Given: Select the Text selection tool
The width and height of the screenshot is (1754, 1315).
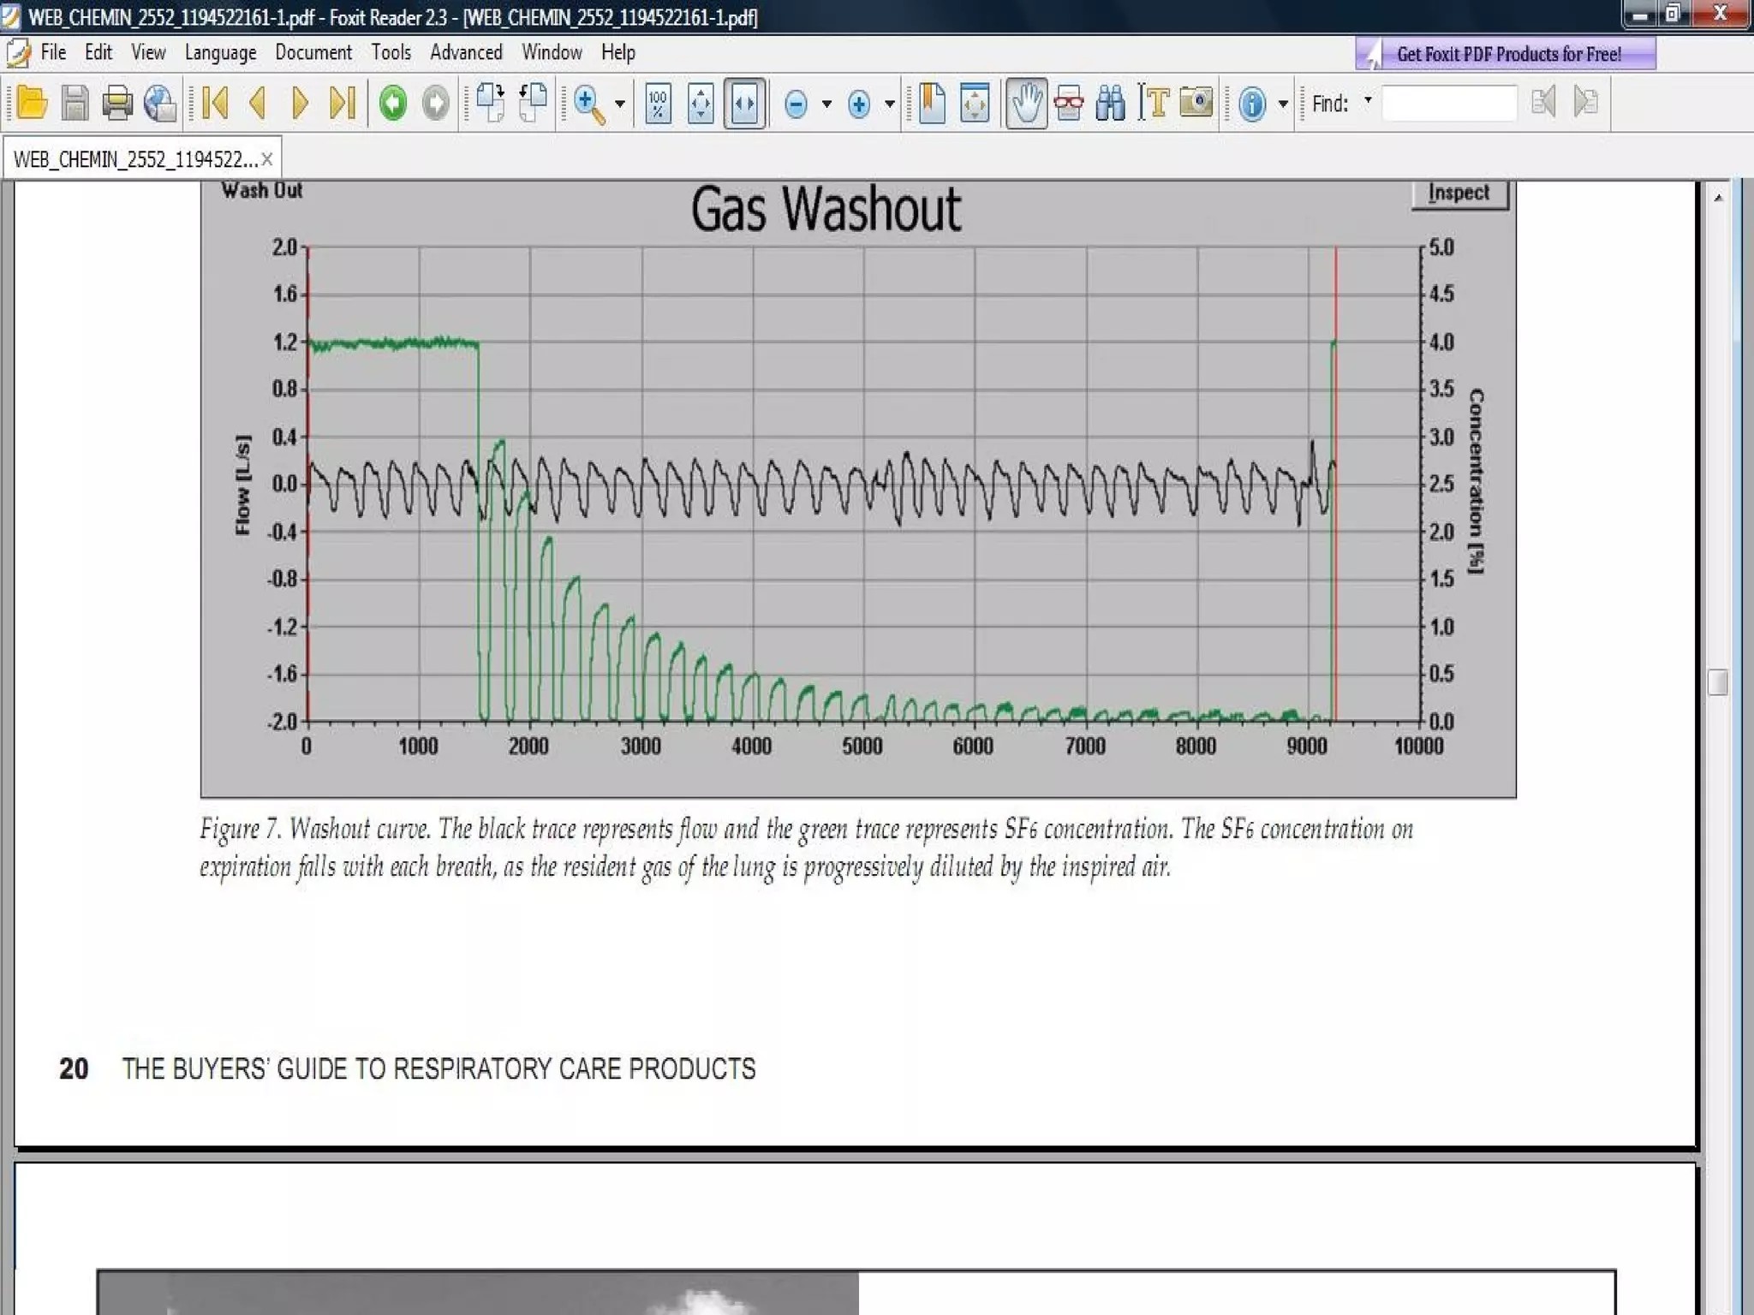Looking at the screenshot, I should 1154,104.
